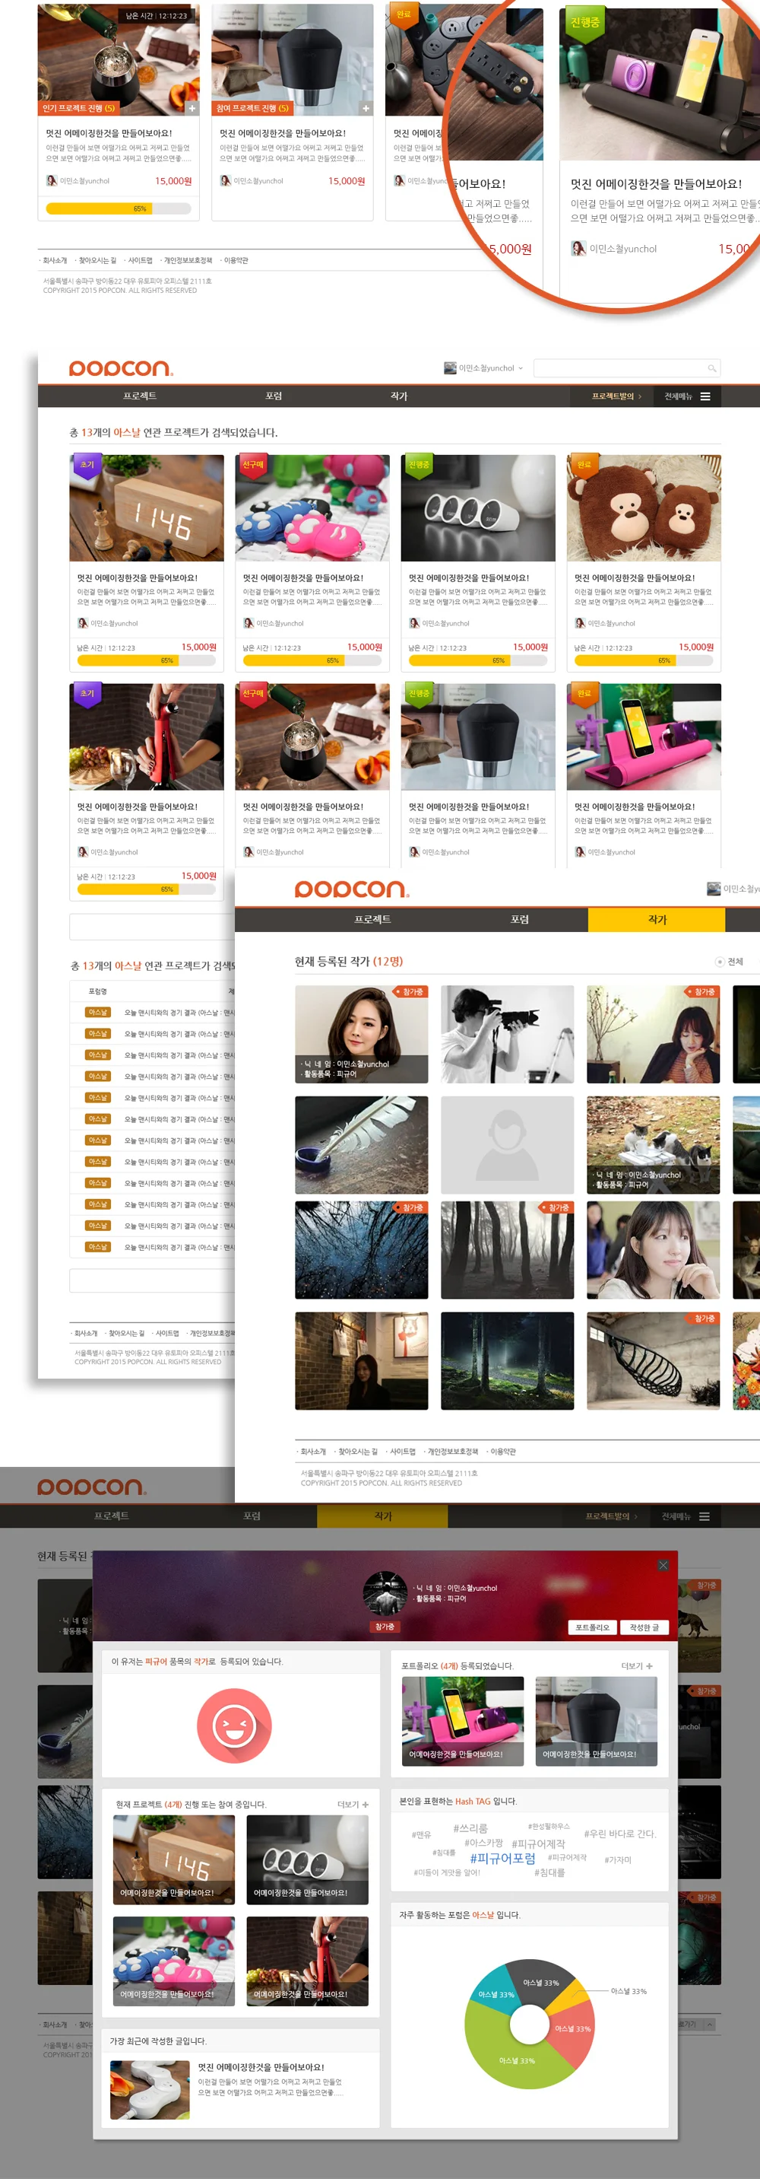Close the artist profile popup
Viewport: 760px width, 2179px height.
663,1565
